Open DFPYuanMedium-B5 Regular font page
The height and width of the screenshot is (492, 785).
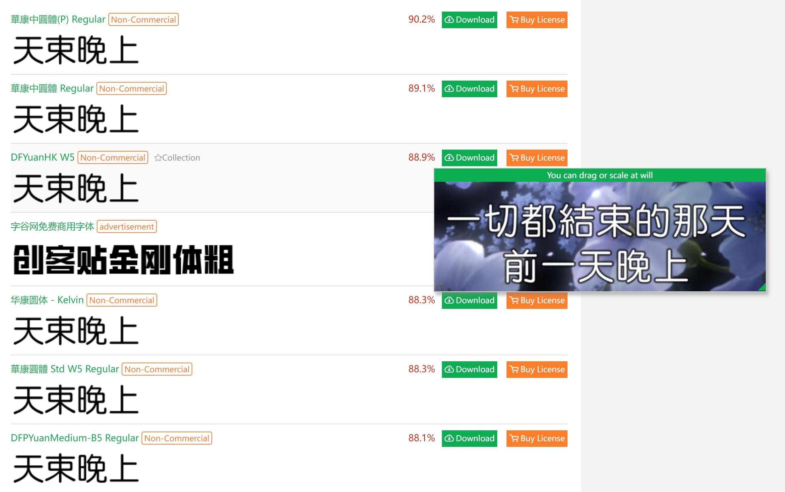[x=75, y=438]
